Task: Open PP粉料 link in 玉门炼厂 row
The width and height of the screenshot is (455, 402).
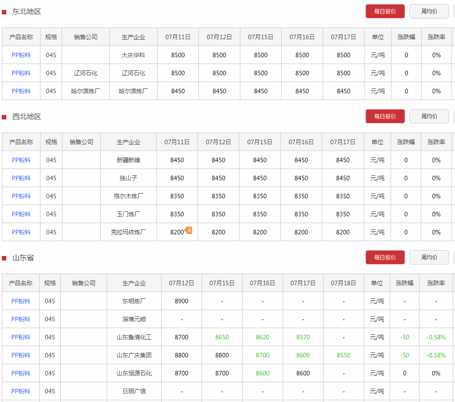Action: [21, 214]
